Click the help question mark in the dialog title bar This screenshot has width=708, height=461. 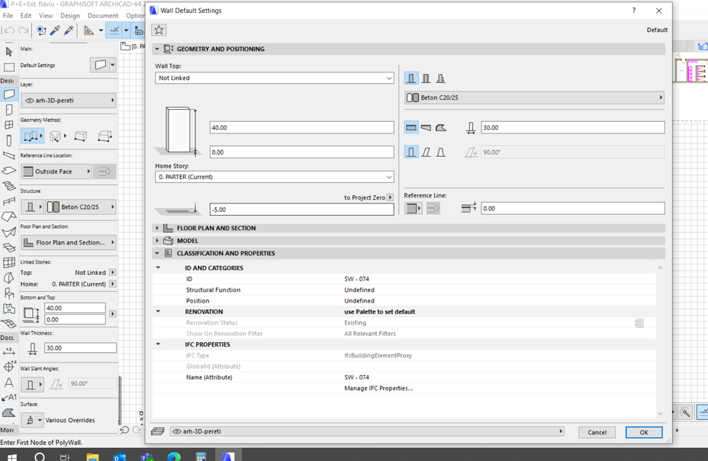[634, 11]
